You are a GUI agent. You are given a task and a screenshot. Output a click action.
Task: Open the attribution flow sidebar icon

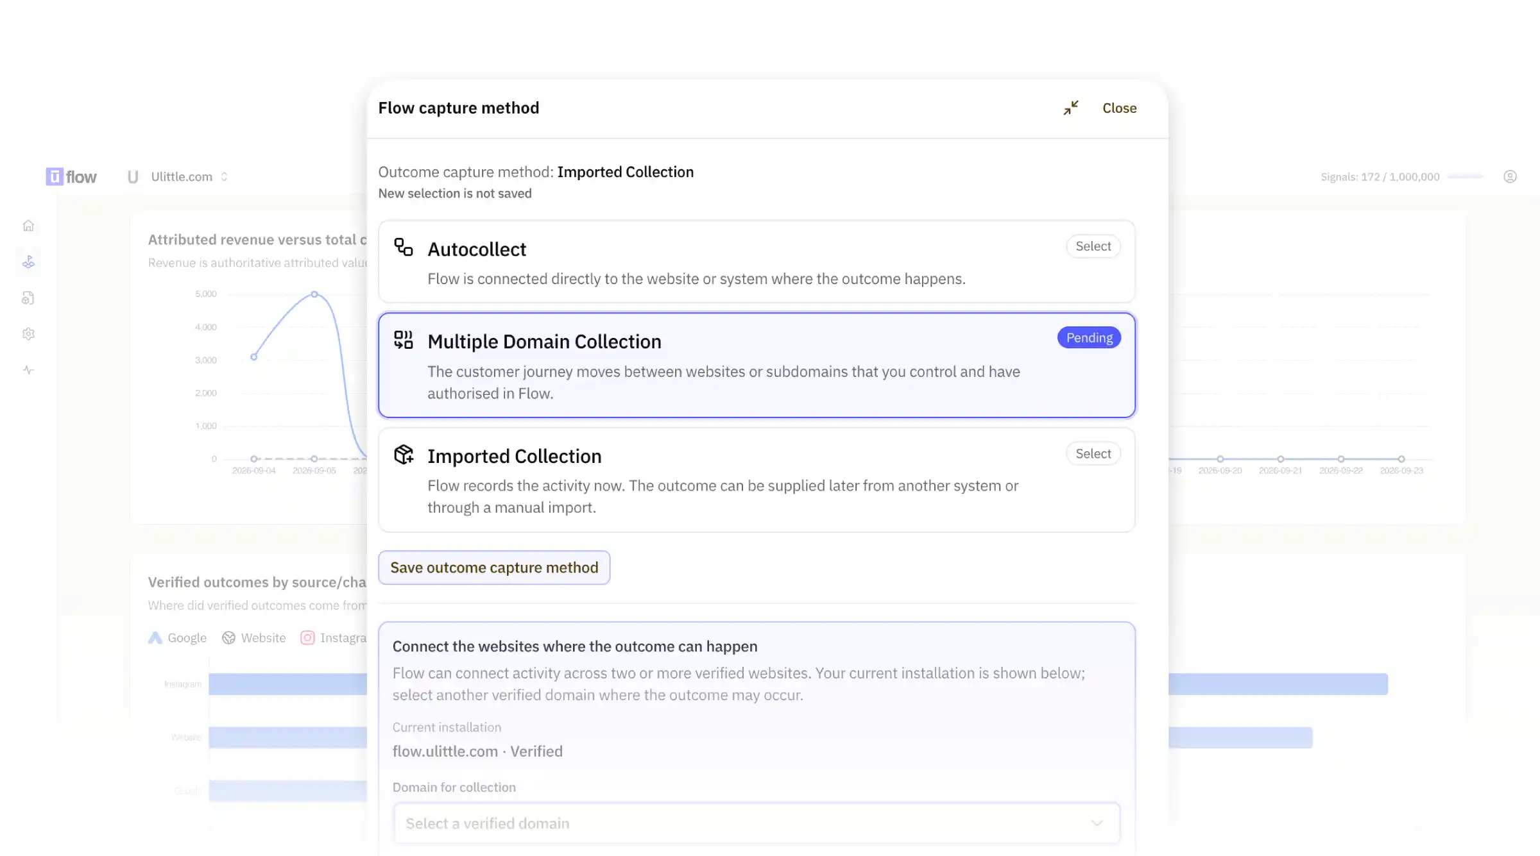[x=28, y=262]
